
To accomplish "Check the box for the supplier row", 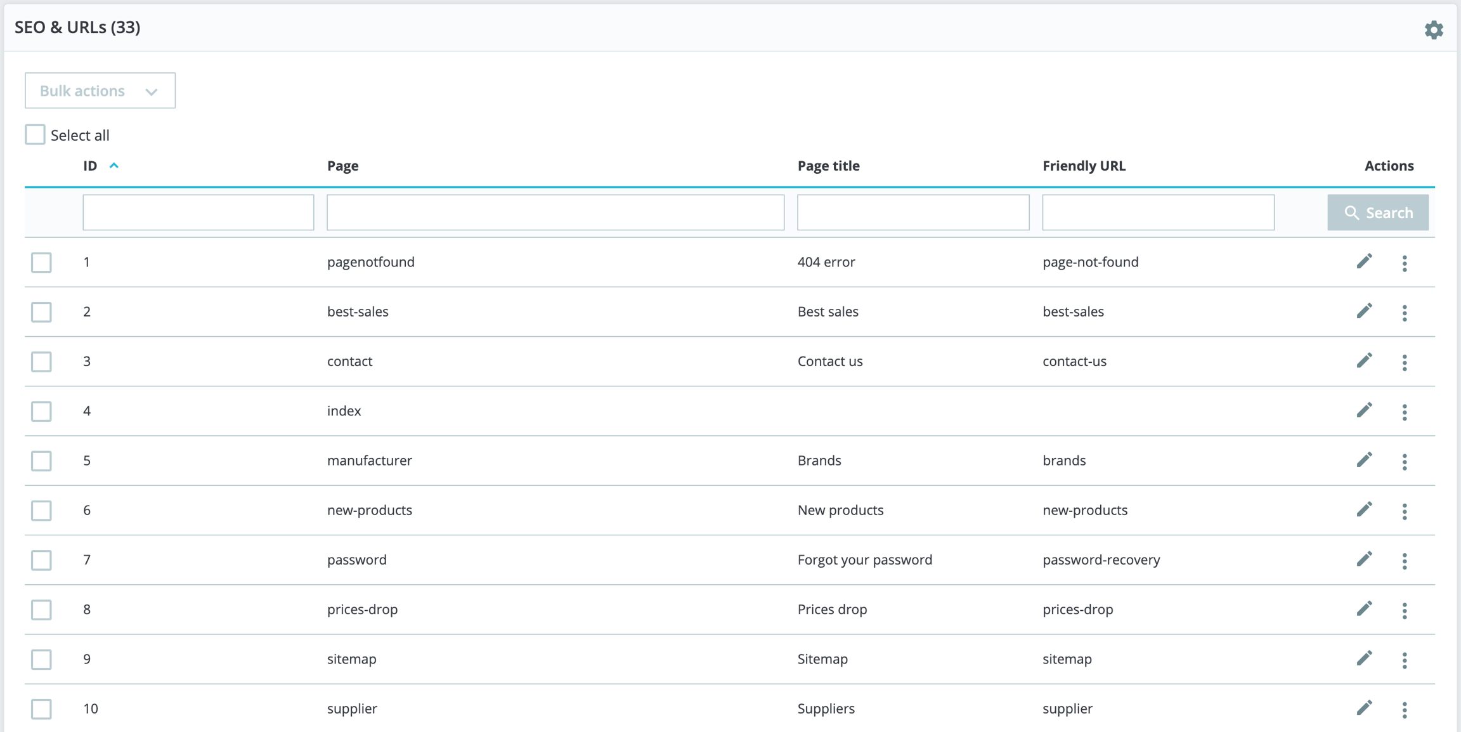I will [x=42, y=709].
